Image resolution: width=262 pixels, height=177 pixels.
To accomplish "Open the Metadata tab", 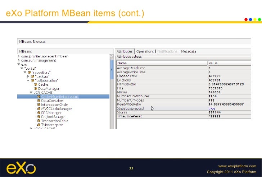I will 189,51.
